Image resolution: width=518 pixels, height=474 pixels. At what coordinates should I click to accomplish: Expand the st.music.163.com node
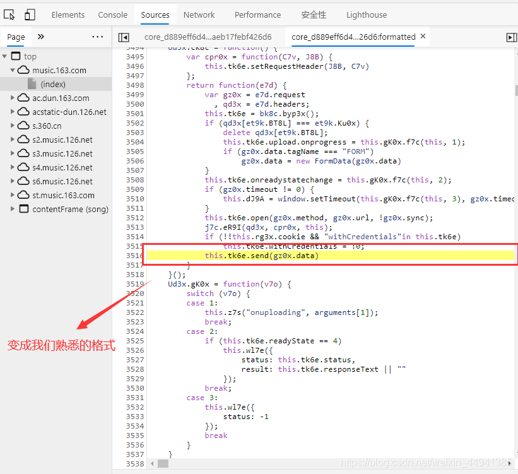click(13, 195)
